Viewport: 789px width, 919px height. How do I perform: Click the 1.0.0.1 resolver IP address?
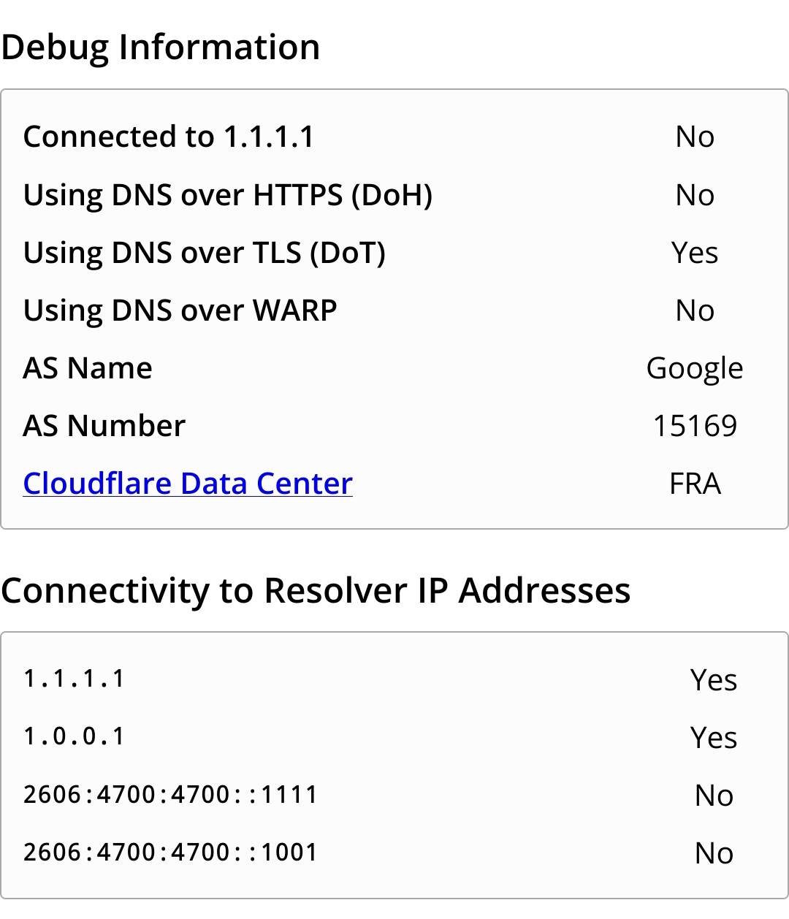tap(75, 736)
